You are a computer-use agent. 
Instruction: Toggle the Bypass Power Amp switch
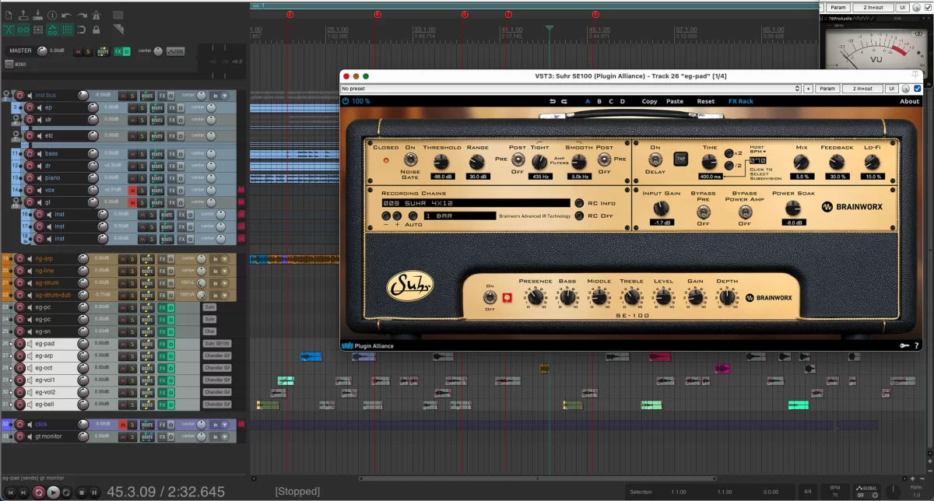(744, 210)
